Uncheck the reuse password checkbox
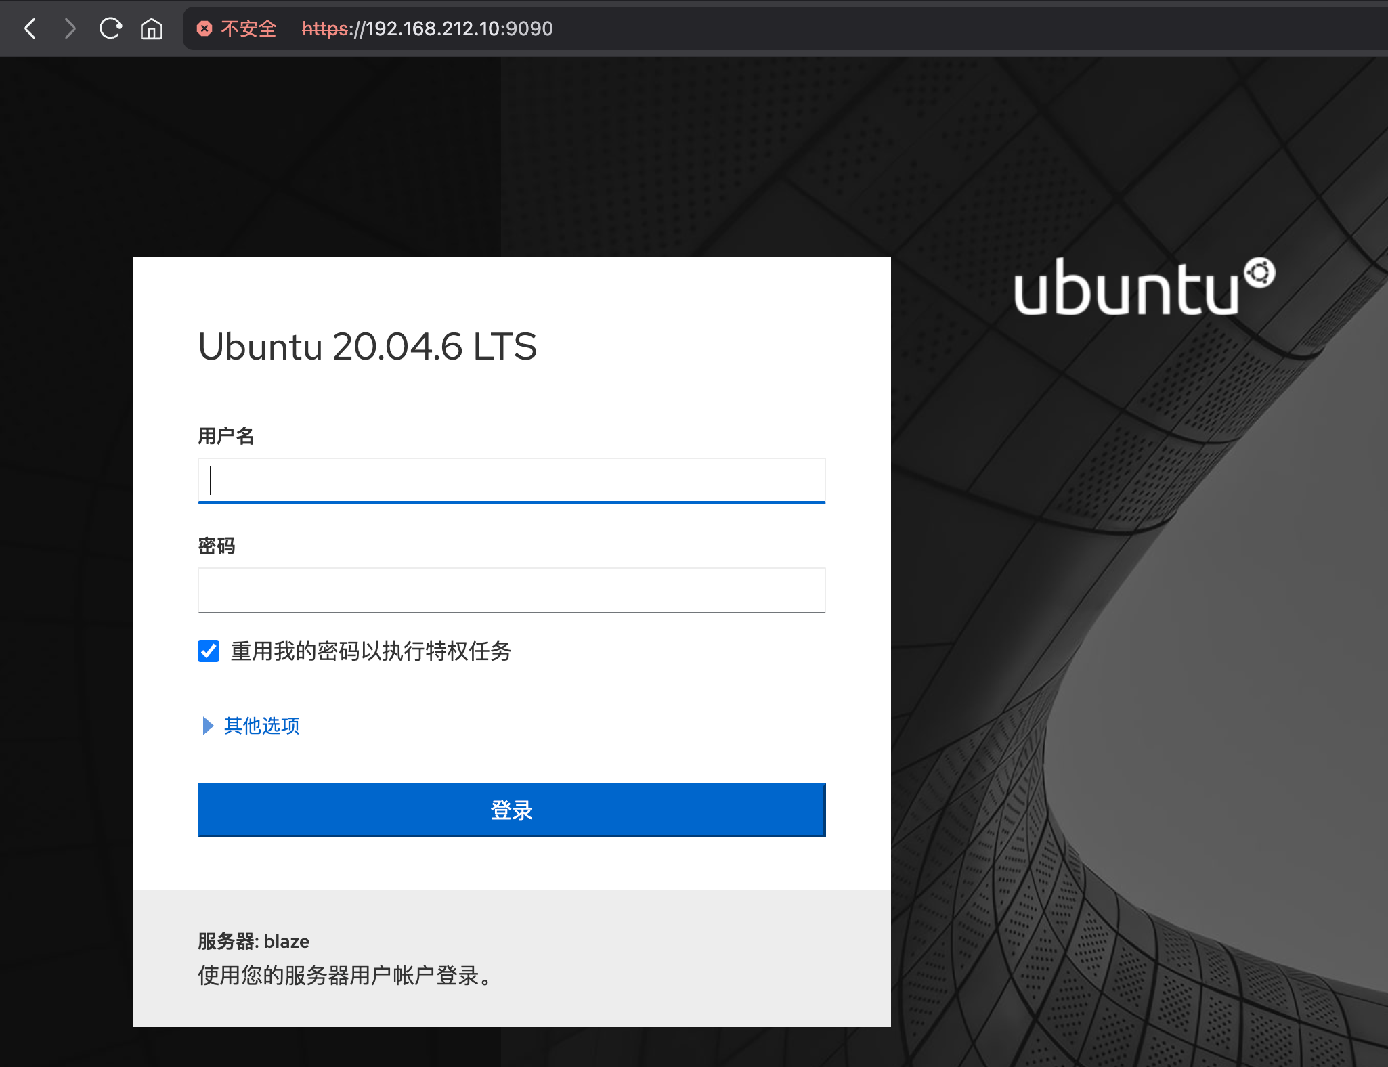Screen dimensions: 1388x1067 point(209,651)
